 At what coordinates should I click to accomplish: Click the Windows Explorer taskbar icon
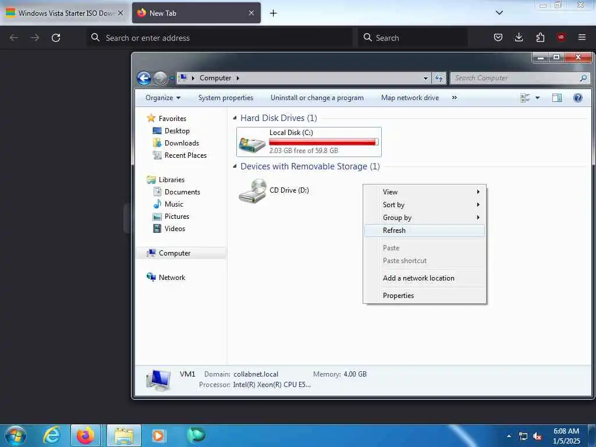tap(124, 435)
